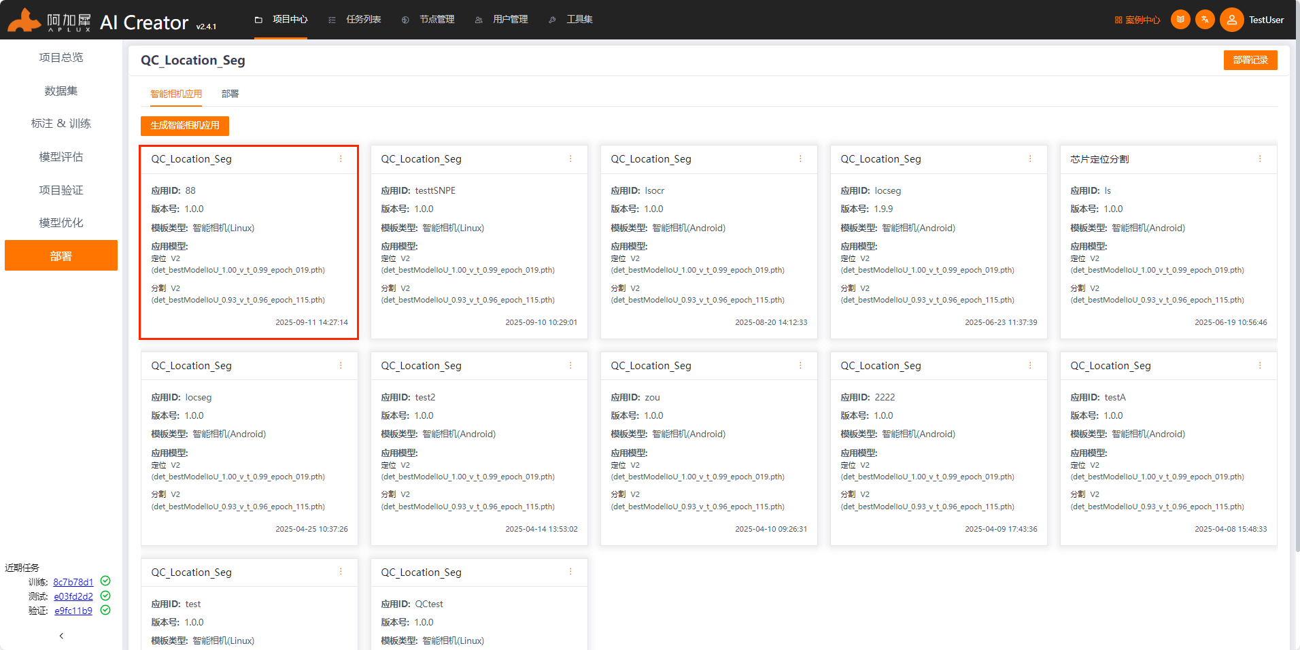The height and width of the screenshot is (650, 1300).
Task: Click the language translate icon
Action: tap(1205, 20)
